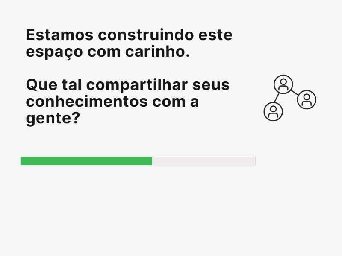
Task: Click the word "conhecimentos" in the question
Action: click(87, 102)
